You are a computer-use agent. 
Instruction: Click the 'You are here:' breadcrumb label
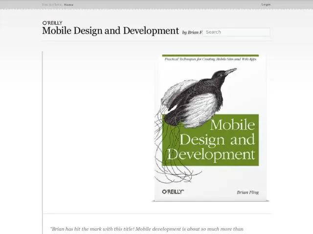(52, 4)
